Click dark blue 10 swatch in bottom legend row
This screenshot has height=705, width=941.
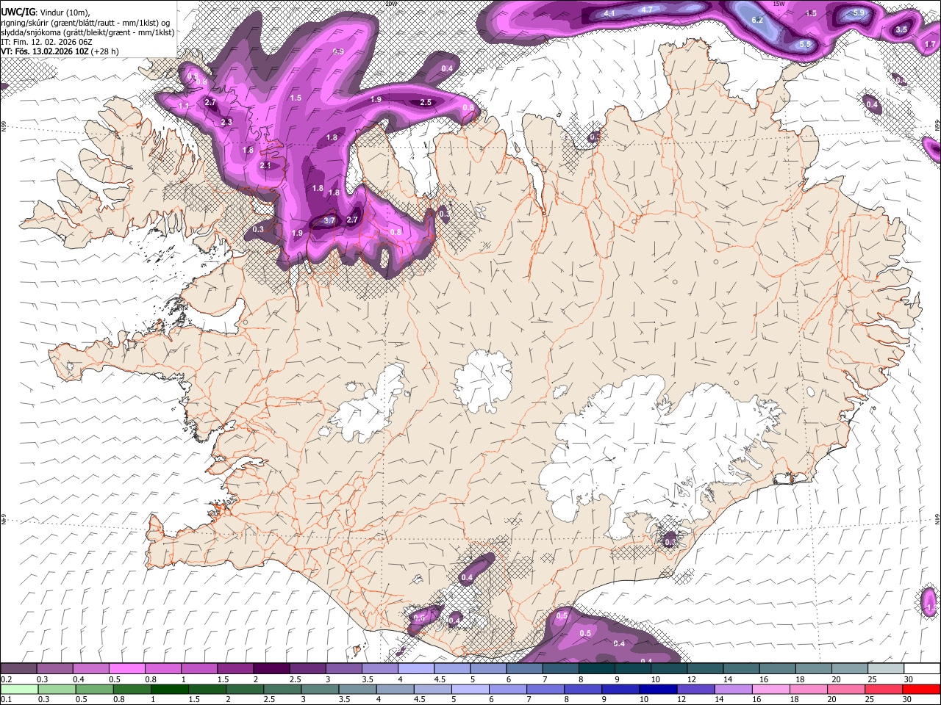(659, 689)
